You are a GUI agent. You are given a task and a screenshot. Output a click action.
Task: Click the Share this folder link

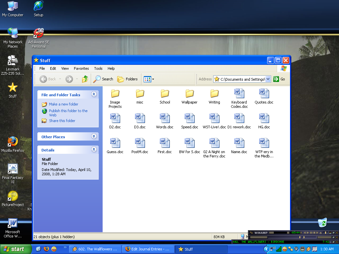[x=62, y=121]
